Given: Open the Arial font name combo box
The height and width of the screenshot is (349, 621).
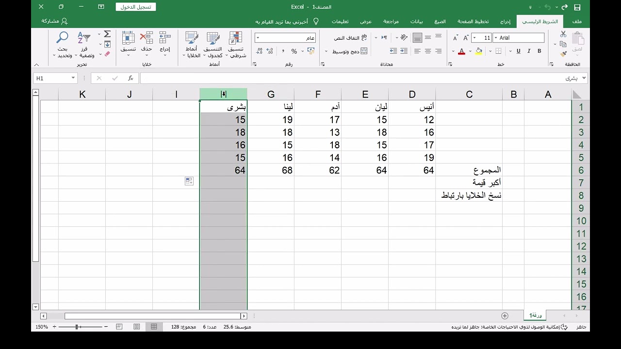Looking at the screenshot, I should click(x=519, y=38).
